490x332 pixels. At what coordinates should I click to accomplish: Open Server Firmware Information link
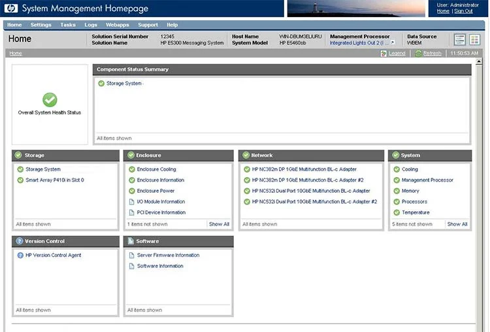click(x=168, y=255)
